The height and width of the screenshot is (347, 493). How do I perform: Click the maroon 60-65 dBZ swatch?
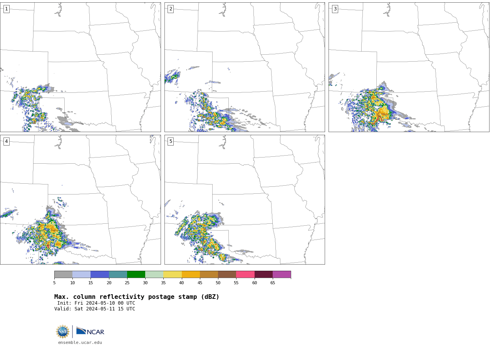[263, 274]
